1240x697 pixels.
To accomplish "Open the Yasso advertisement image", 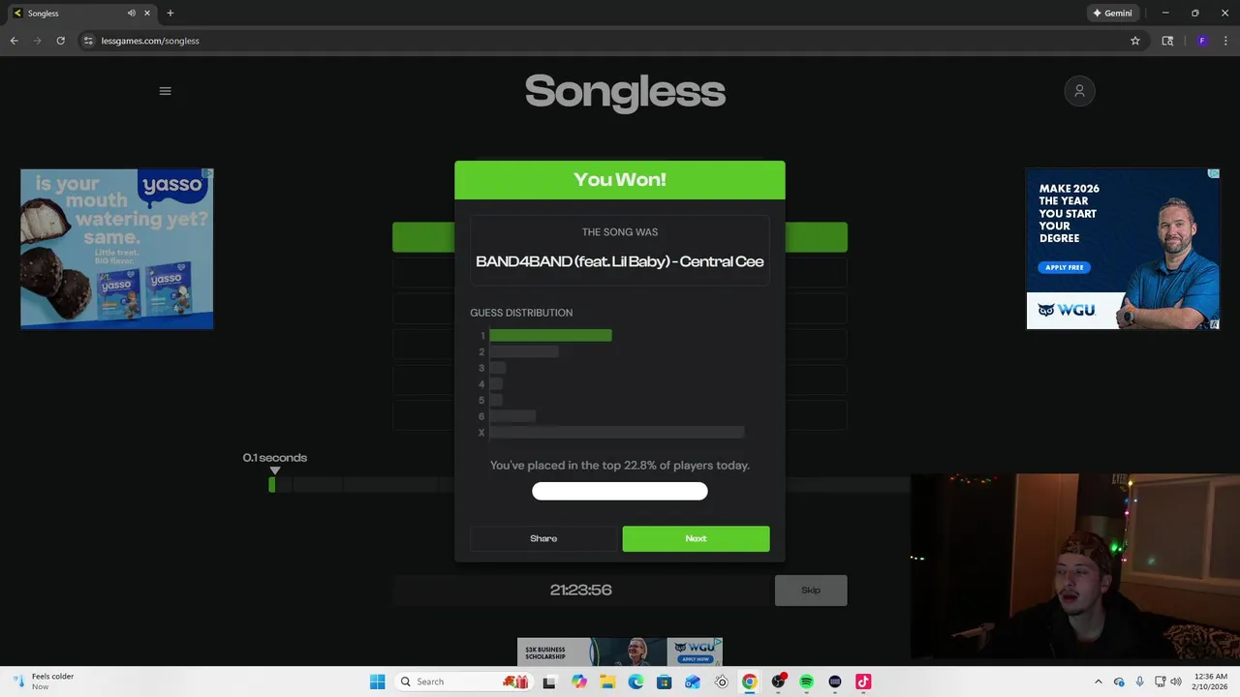I will point(117,249).
